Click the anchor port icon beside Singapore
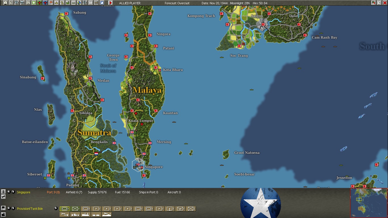 [3, 192]
